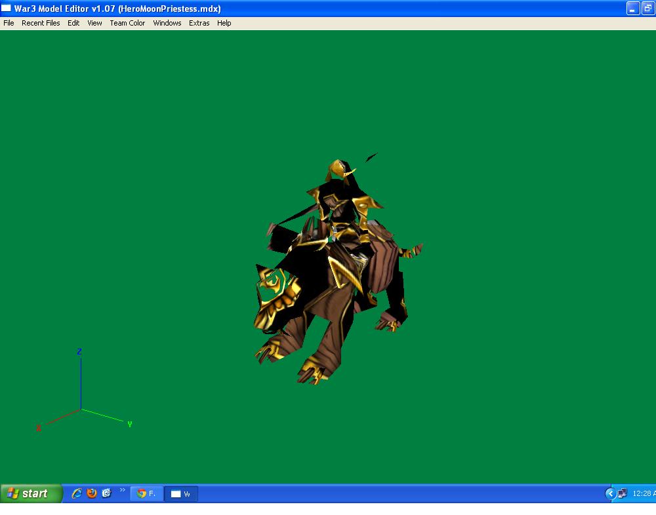Switch to the Chrome taskbar button
This screenshot has height=515, width=656.
(146, 493)
